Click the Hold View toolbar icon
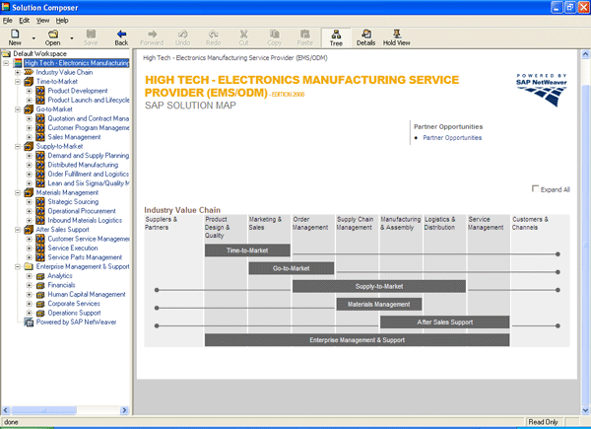Image resolution: width=591 pixels, height=429 pixels. 397,35
